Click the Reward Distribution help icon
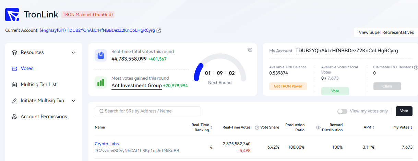The height and width of the screenshot is (161, 418). click(x=318, y=128)
